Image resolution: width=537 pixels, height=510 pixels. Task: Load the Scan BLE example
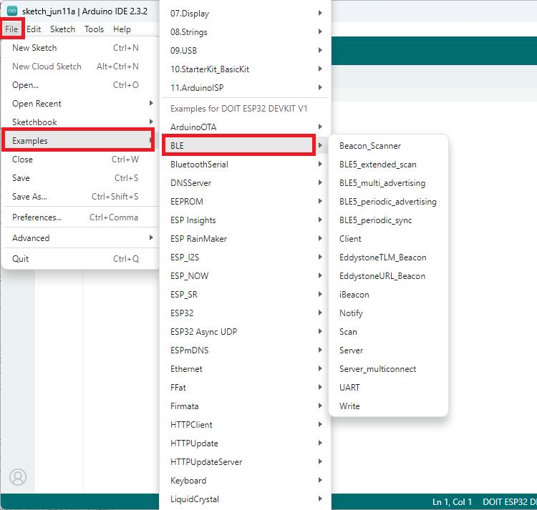[x=388, y=331]
